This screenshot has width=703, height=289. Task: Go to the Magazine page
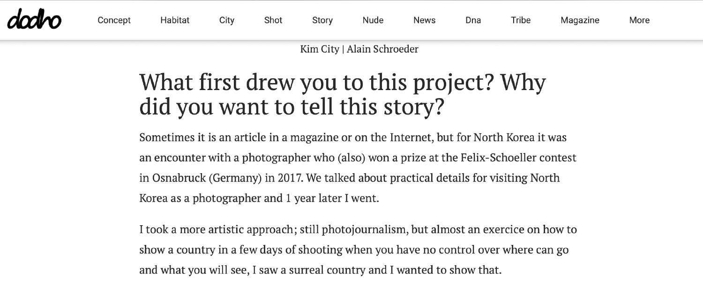(x=580, y=20)
